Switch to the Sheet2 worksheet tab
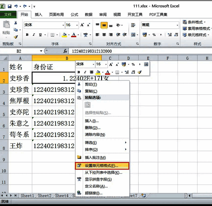 44,196
